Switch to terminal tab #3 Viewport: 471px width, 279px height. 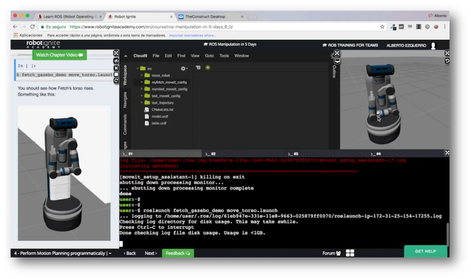click(x=326, y=154)
